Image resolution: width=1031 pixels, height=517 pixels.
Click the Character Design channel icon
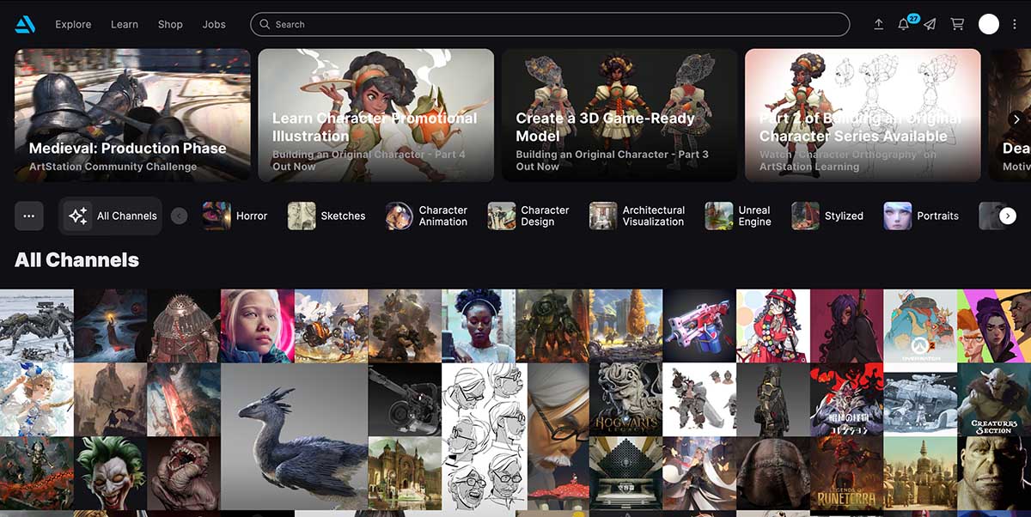[502, 216]
